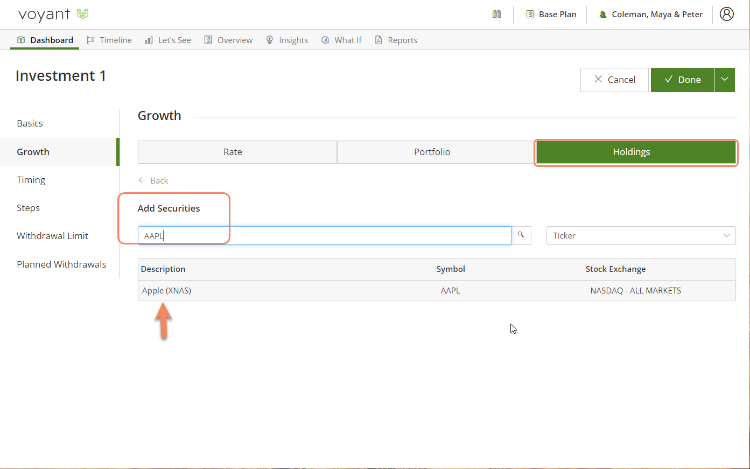This screenshot has height=469, width=750.
Task: Choose the Holdings growth option
Action: 636,152
